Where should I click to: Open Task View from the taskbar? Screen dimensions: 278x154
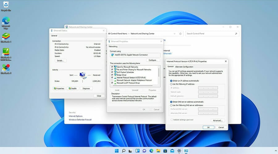130,151
